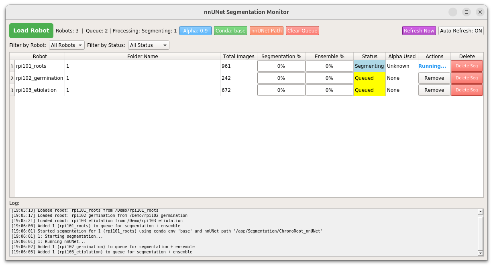Select the Robot column header
The width and height of the screenshot is (493, 267).
click(39, 56)
